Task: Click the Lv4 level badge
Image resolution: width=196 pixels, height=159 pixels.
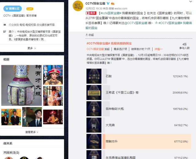Action: tap(30, 9)
